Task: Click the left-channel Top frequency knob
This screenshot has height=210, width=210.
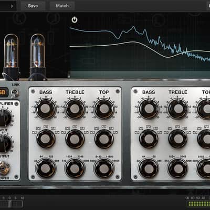Action: pos(104,168)
